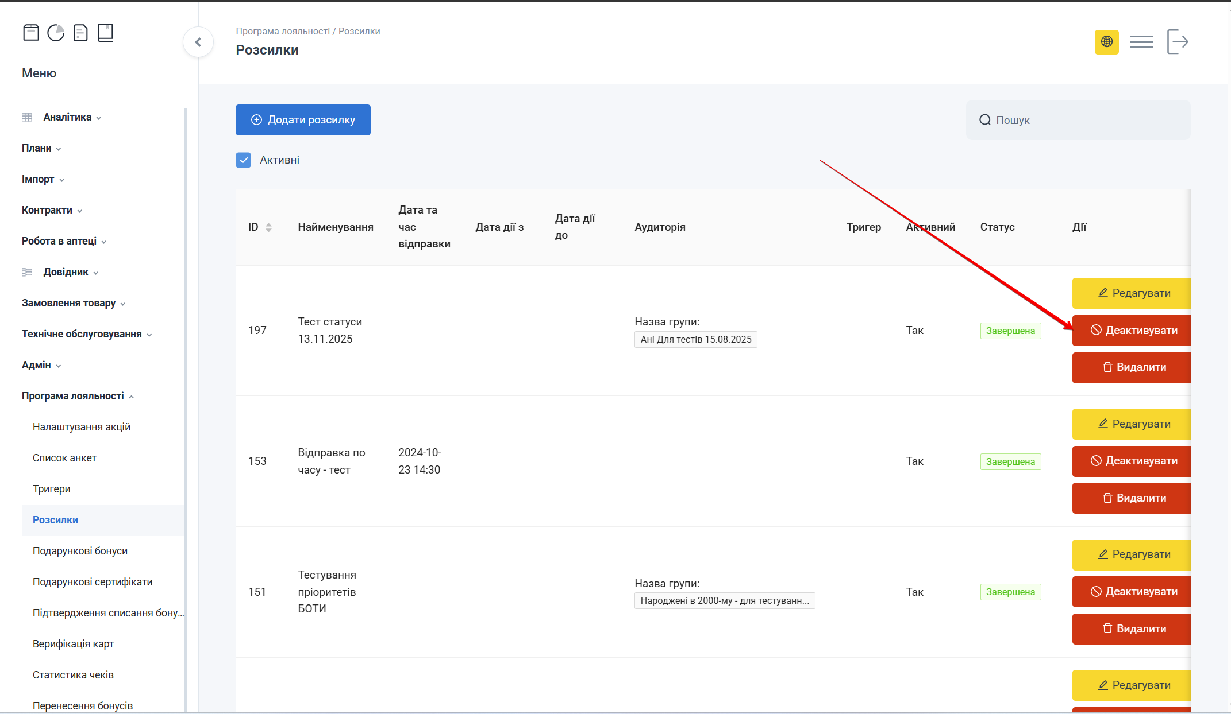Click the calendar icon in the top-left sidebar
The image size is (1231, 714).
pyautogui.click(x=31, y=33)
